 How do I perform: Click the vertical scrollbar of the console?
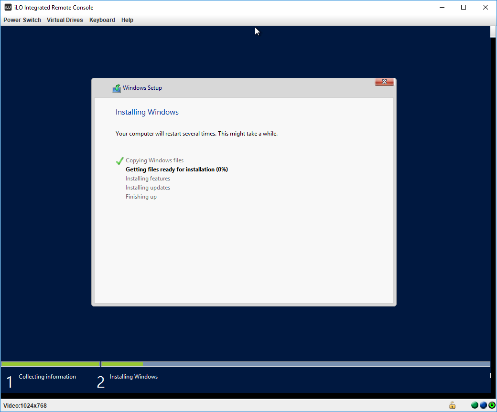point(493,191)
